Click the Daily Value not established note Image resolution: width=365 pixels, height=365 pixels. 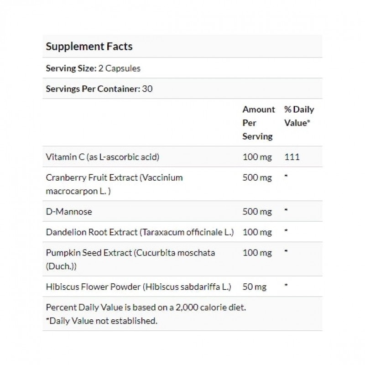pos(102,321)
